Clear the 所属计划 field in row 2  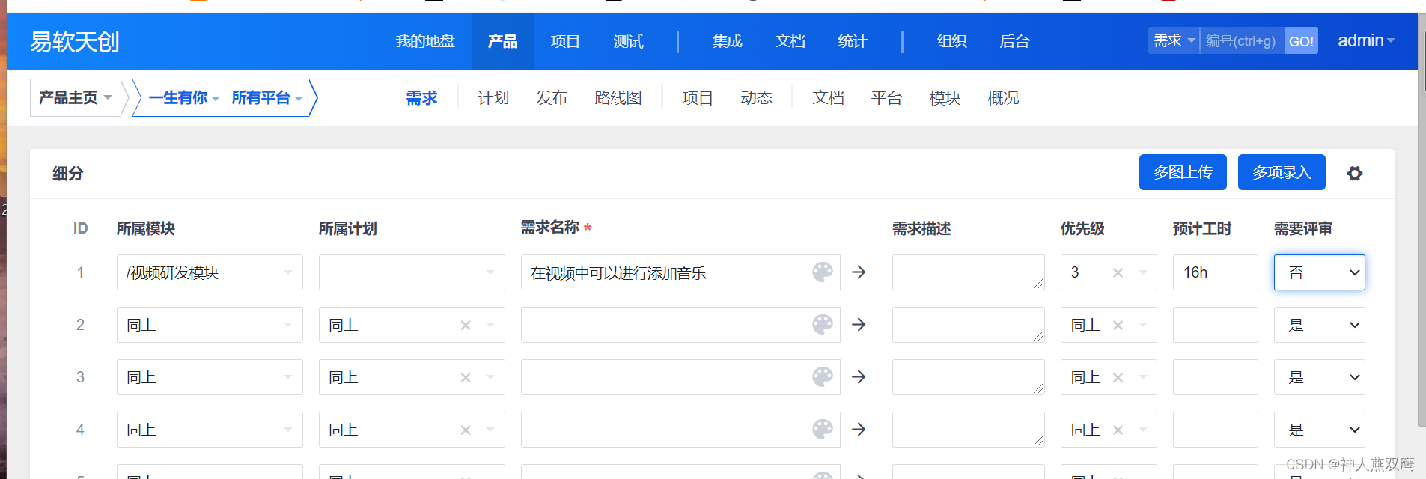466,326
